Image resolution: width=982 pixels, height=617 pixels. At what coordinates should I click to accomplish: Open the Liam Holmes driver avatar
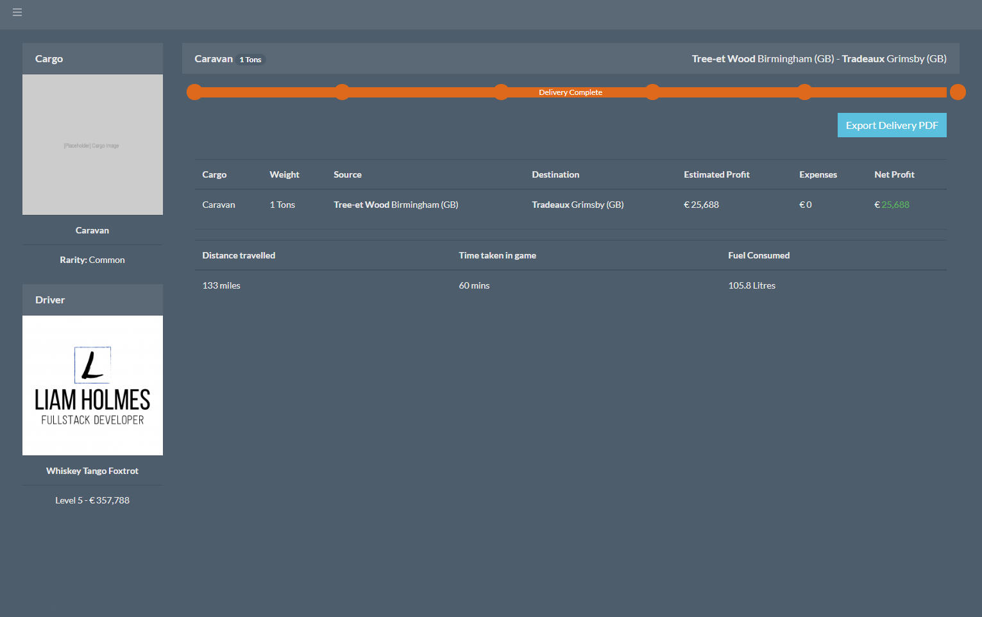point(92,385)
